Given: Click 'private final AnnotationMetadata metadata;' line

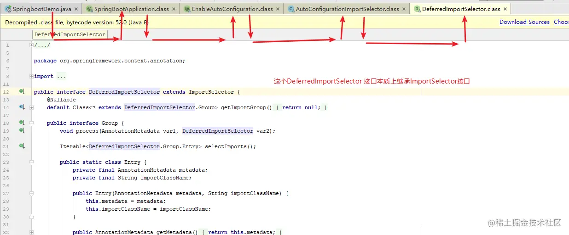Looking at the screenshot, I should click(140, 170).
